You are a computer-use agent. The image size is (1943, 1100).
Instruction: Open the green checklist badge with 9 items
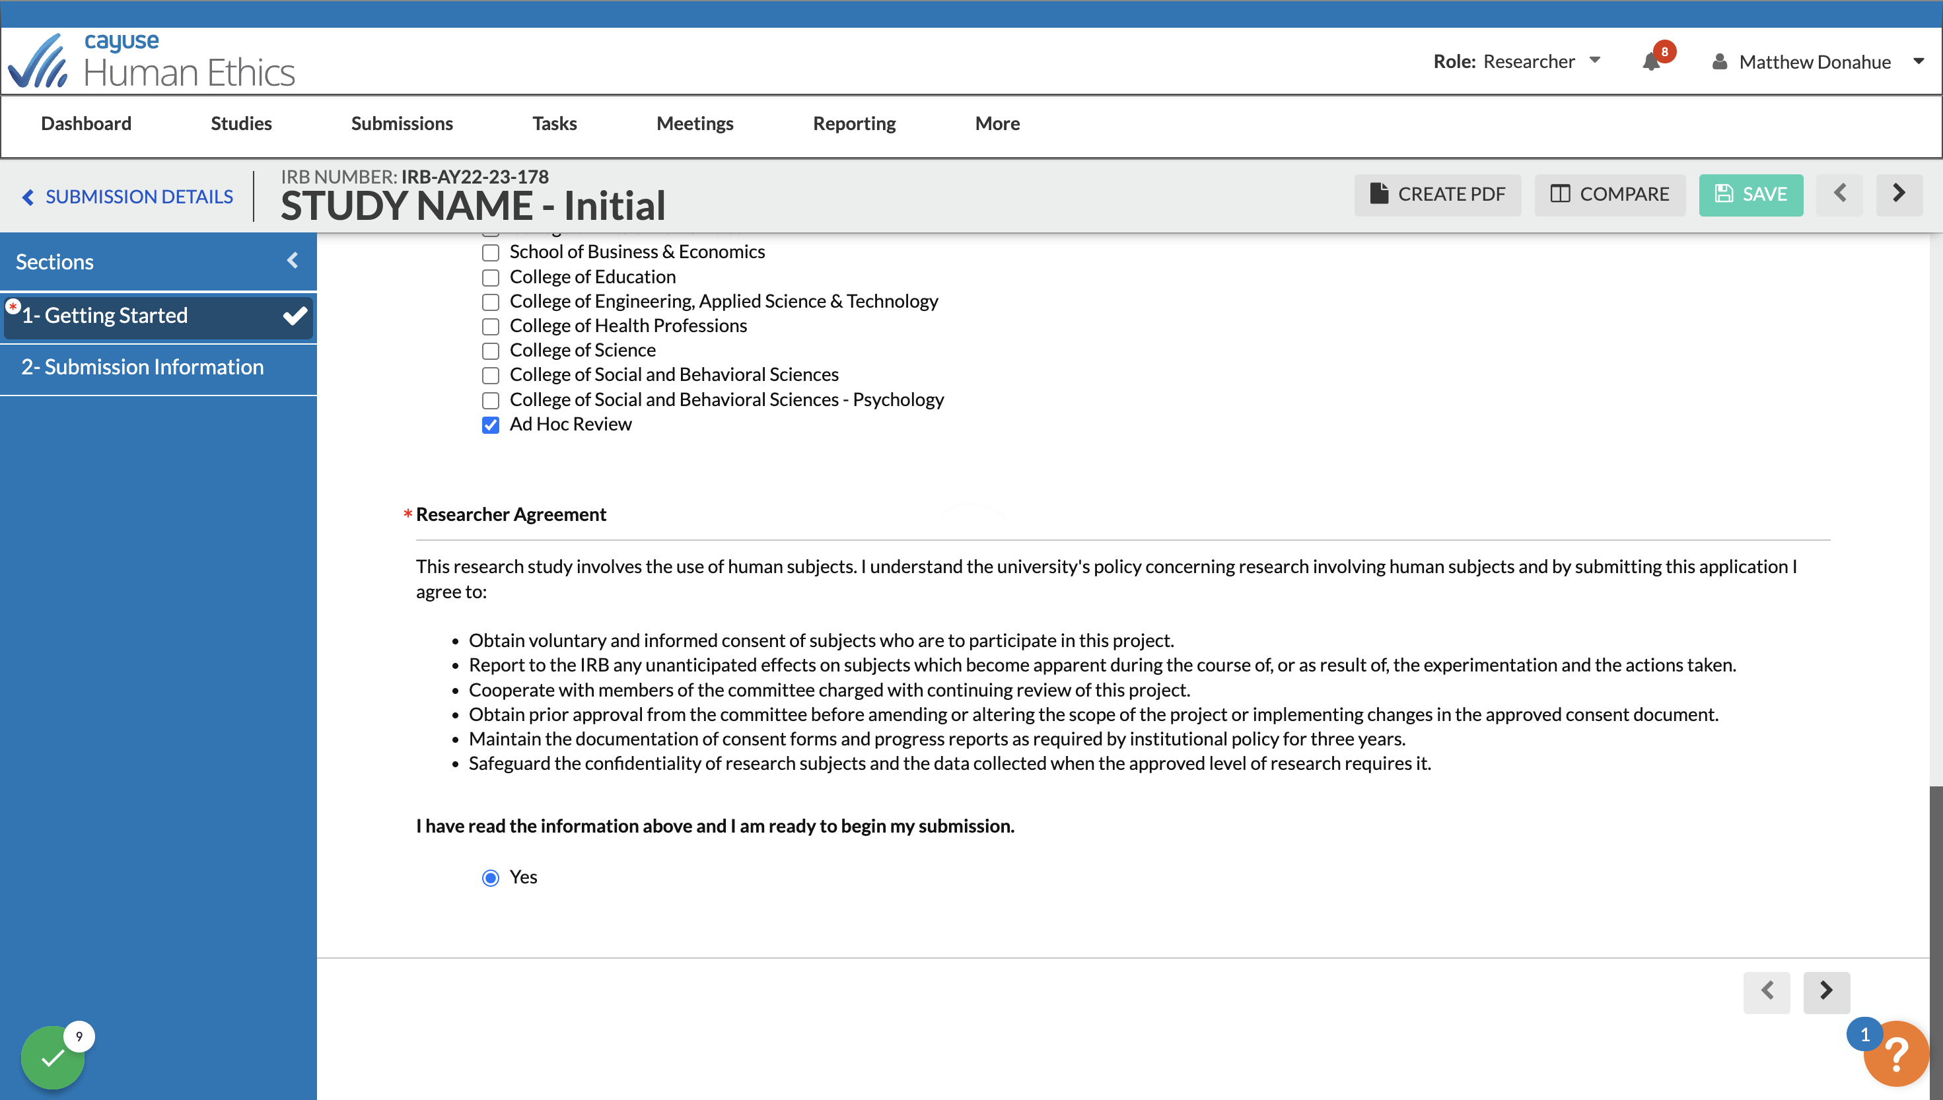pyautogui.click(x=53, y=1057)
